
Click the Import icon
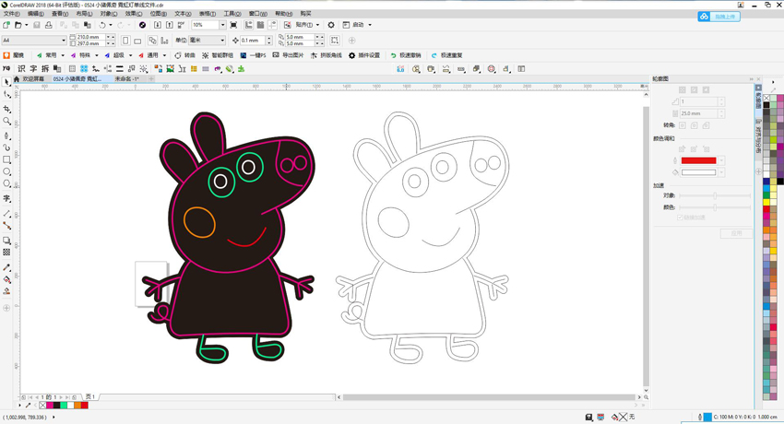coord(158,25)
